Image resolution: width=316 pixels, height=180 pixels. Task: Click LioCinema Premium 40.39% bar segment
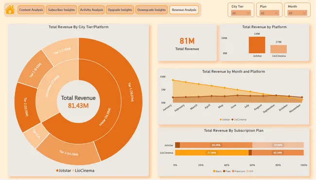(x=278, y=153)
